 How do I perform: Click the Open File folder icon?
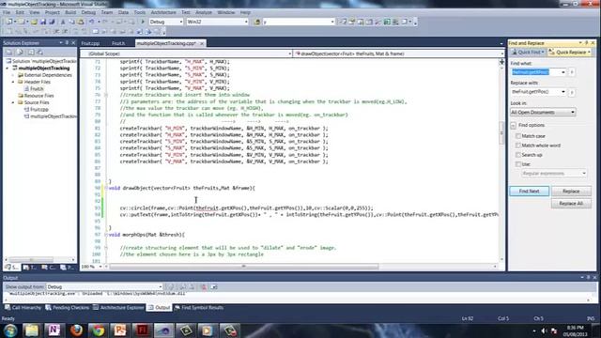34,22
